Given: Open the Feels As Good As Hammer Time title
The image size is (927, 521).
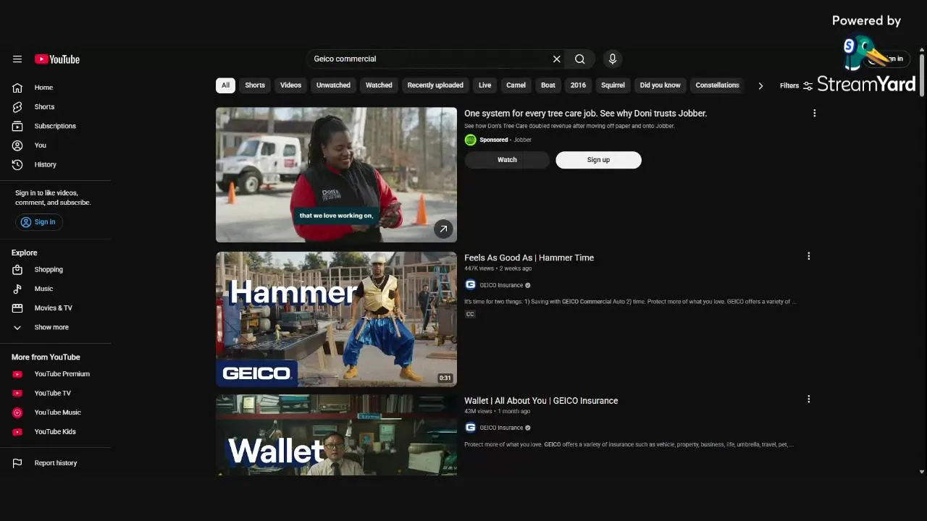Looking at the screenshot, I should [x=529, y=258].
